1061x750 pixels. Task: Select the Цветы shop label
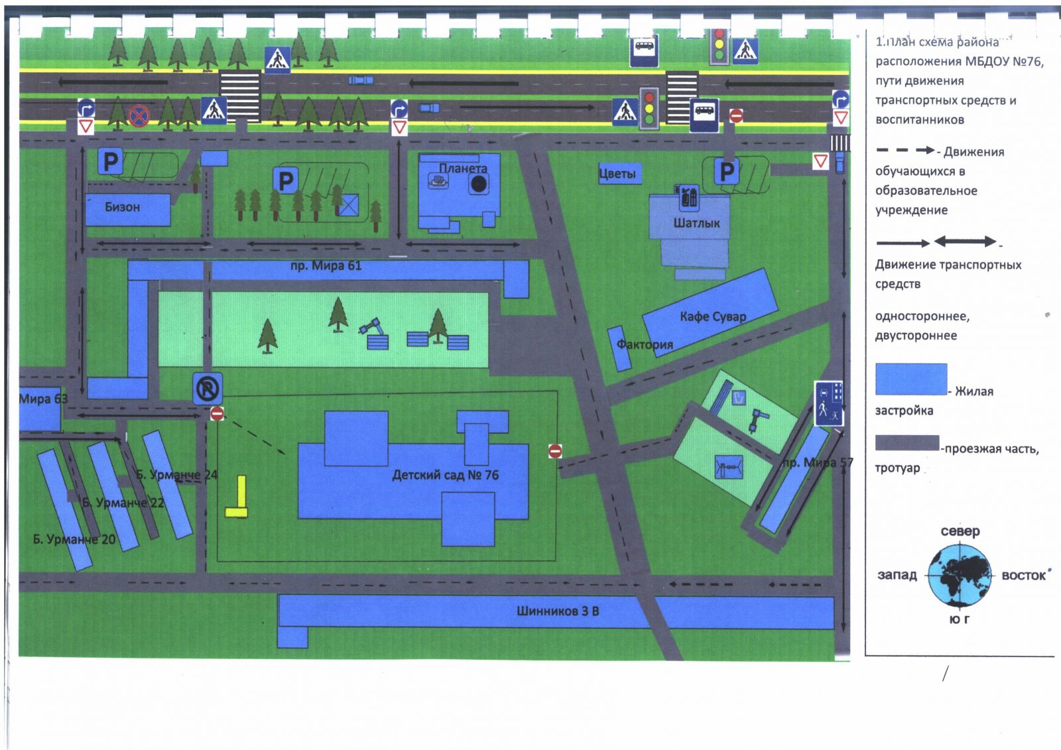click(x=617, y=174)
